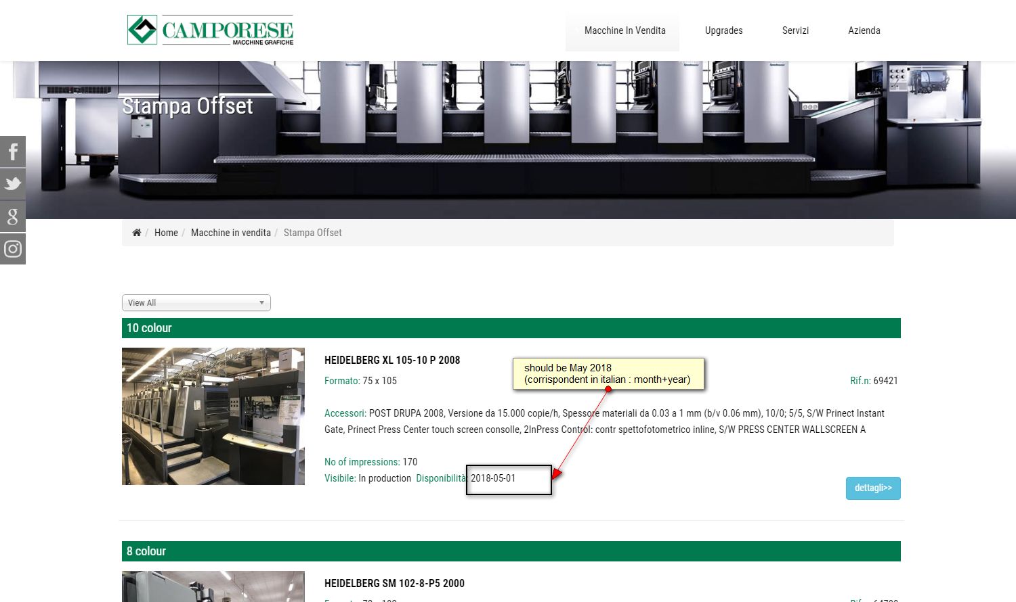Open the Upgrades menu item
The width and height of the screenshot is (1016, 602).
723,30
